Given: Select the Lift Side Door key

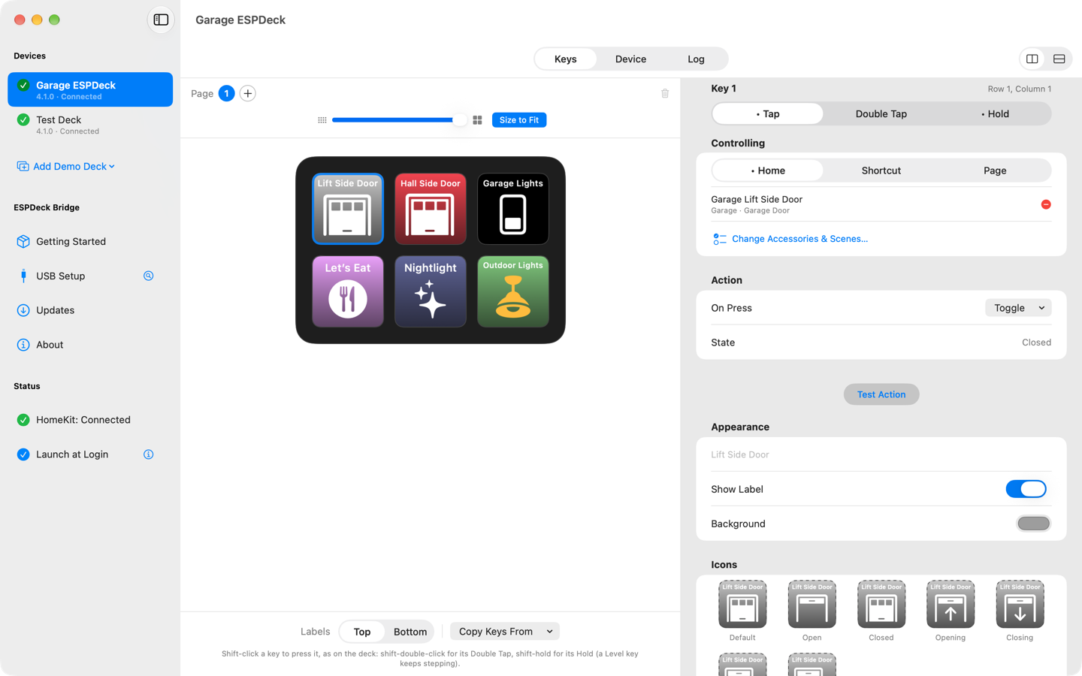Looking at the screenshot, I should pyautogui.click(x=348, y=209).
